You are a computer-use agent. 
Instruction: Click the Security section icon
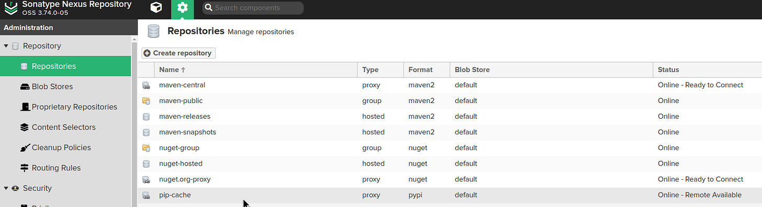pos(15,188)
